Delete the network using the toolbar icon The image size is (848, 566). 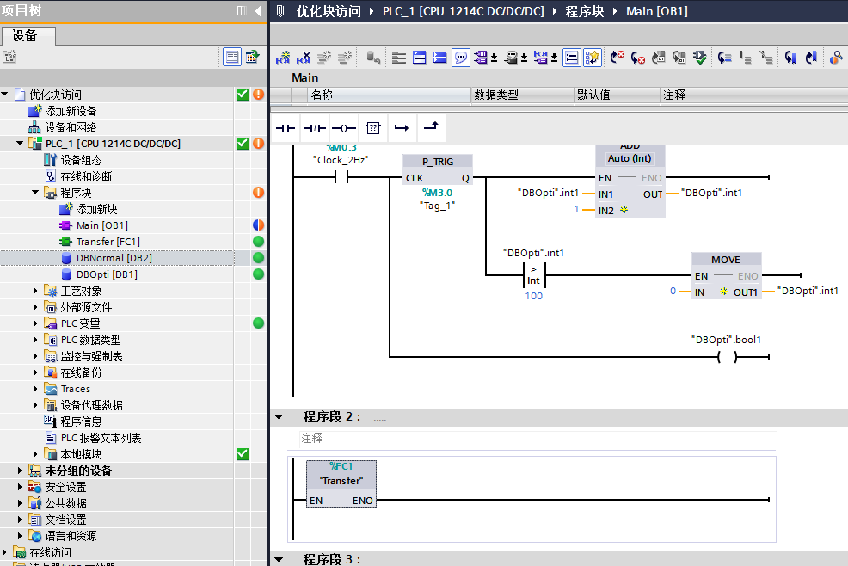coord(302,57)
